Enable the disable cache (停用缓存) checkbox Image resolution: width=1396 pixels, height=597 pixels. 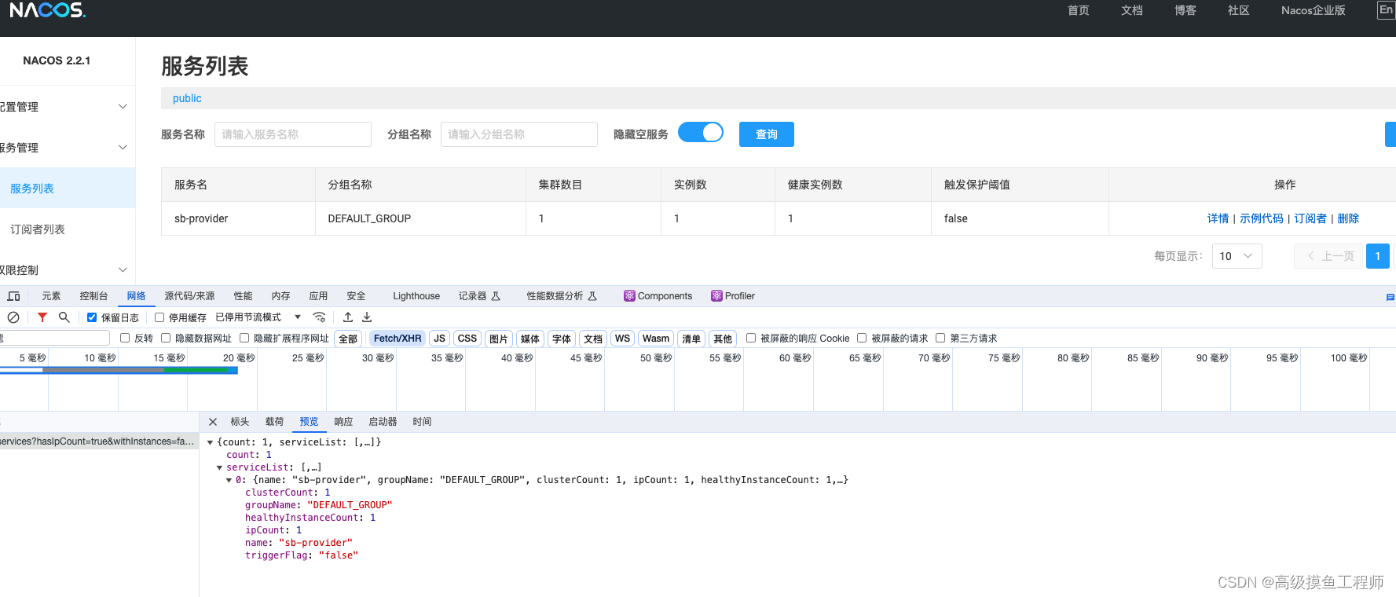tap(159, 317)
